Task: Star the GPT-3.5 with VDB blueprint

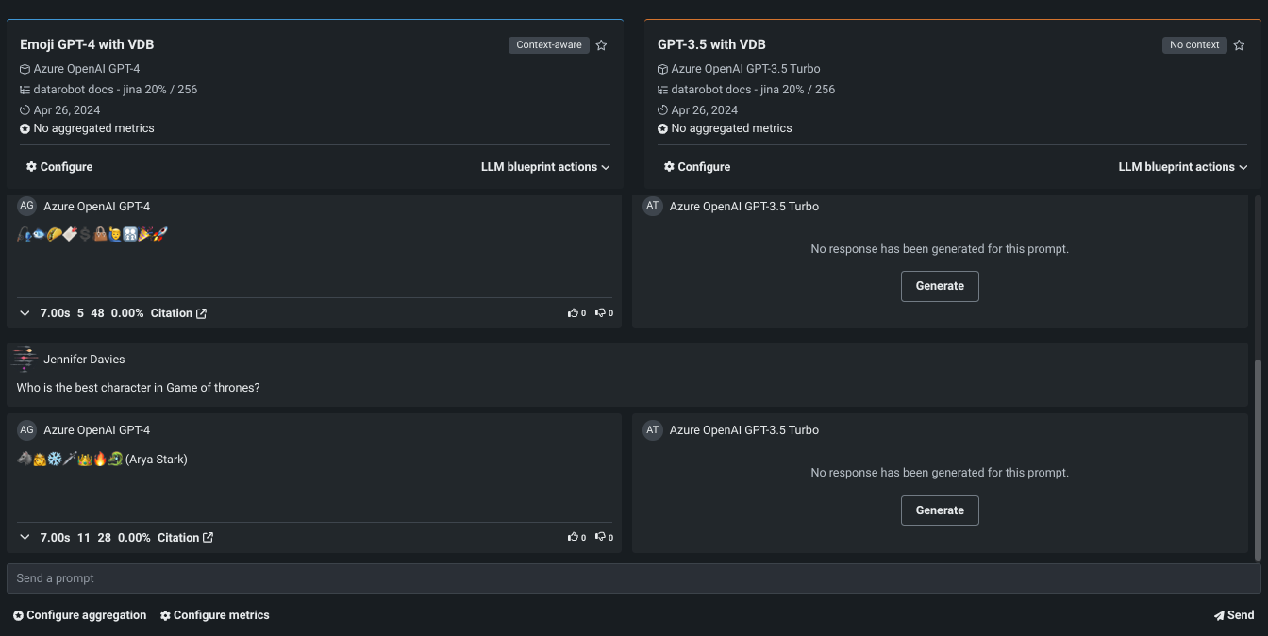Action: pos(1240,45)
